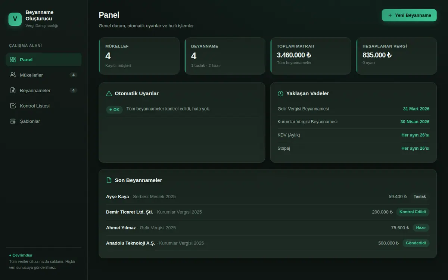Click the 30 Nisan 2026 date
This screenshot has height=280, width=448.
point(415,122)
